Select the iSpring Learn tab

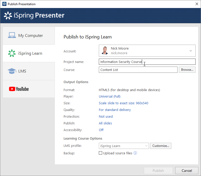[29, 53]
